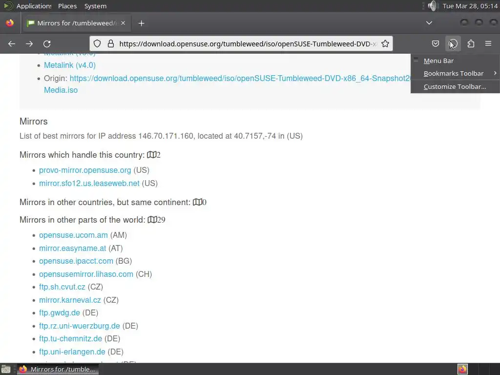
Task: Open opensuse.ipacct.com mirror link
Action: [76, 261]
